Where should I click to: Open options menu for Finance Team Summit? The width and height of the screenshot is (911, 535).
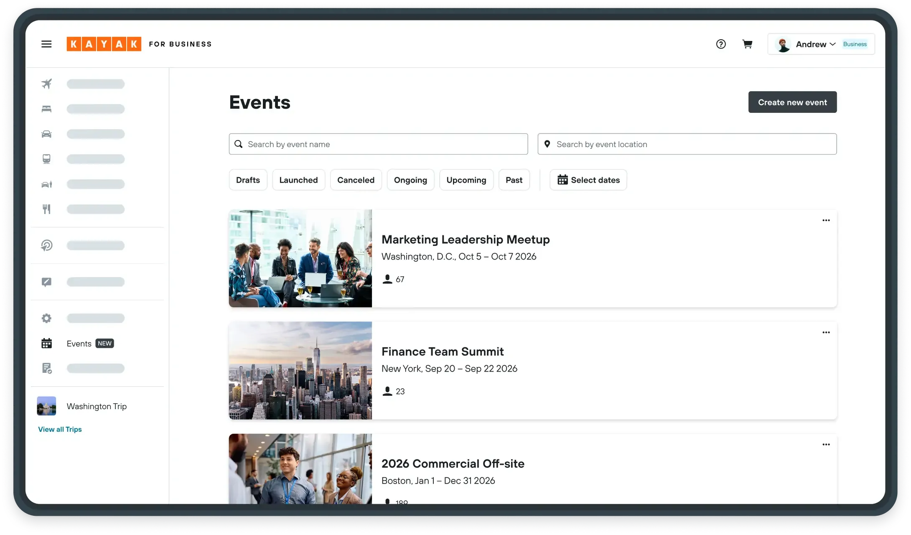[826, 332]
